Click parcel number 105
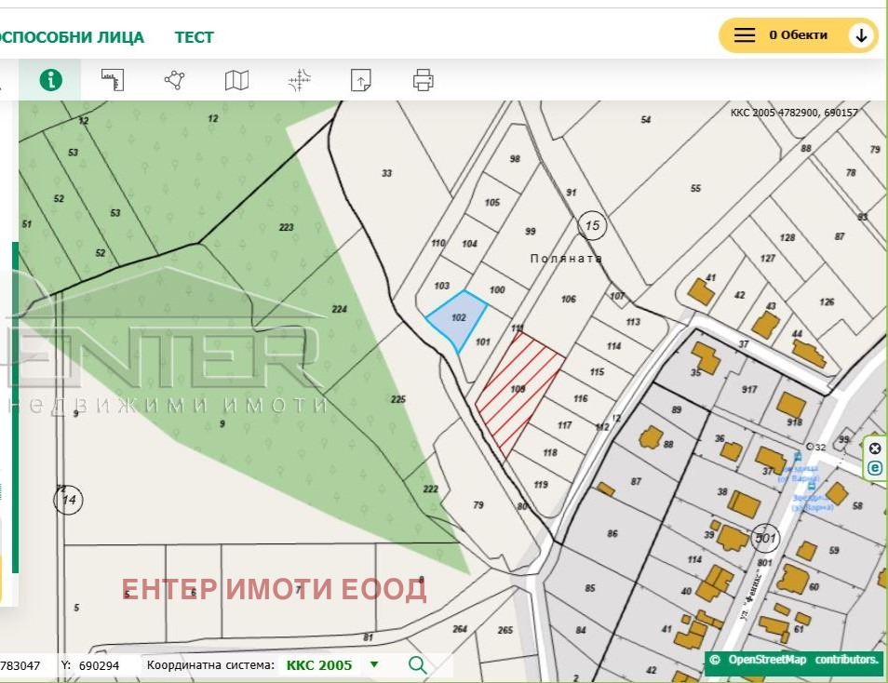 492,202
